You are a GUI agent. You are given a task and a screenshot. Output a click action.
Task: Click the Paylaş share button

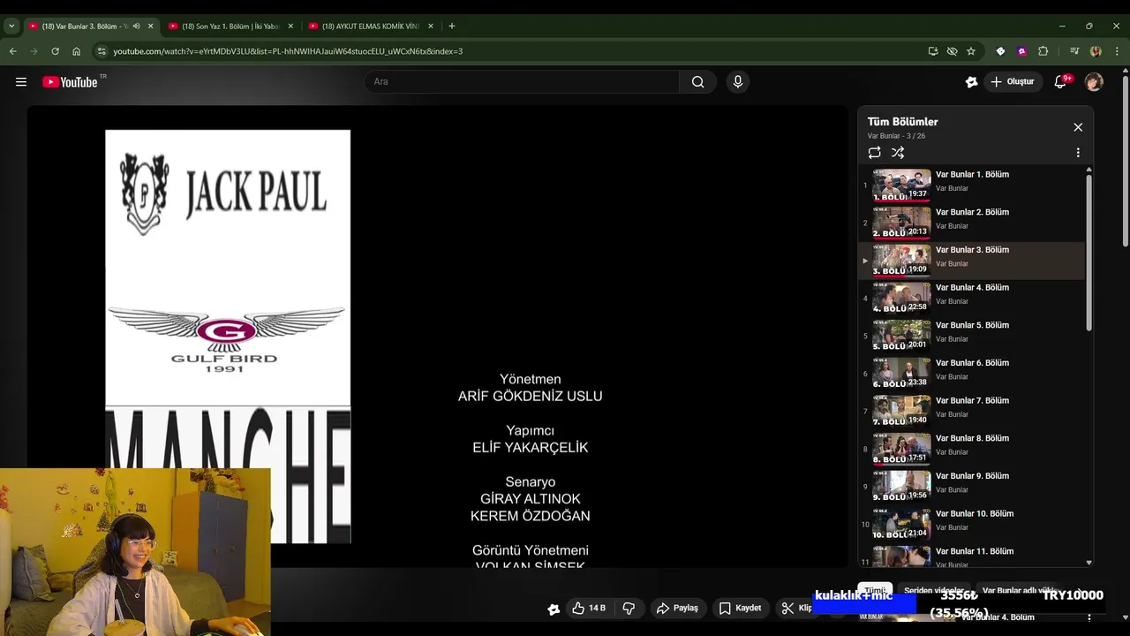pyautogui.click(x=677, y=608)
